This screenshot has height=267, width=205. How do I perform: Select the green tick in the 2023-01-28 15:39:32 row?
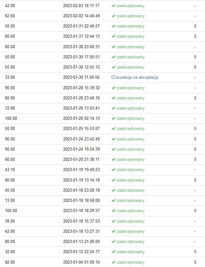(x=114, y=88)
